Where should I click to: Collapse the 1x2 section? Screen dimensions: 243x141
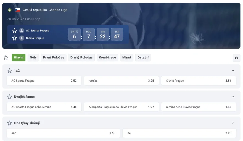click(233, 71)
